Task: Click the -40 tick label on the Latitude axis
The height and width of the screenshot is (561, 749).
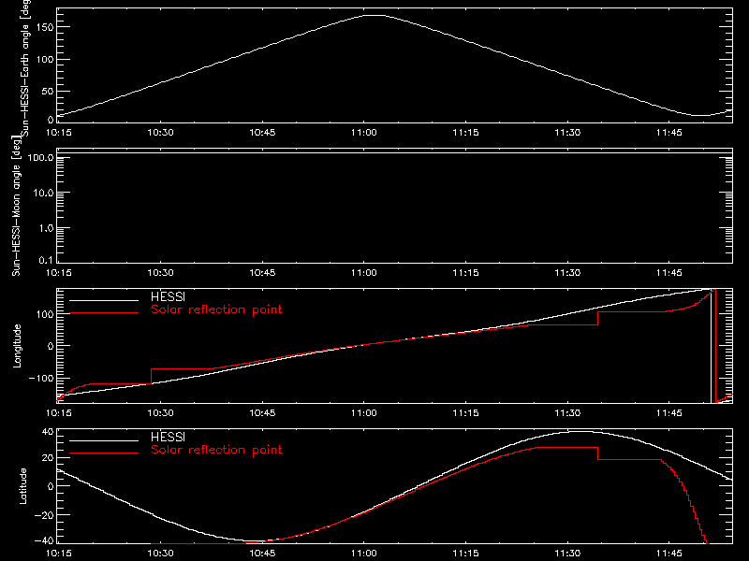Action: (44, 541)
